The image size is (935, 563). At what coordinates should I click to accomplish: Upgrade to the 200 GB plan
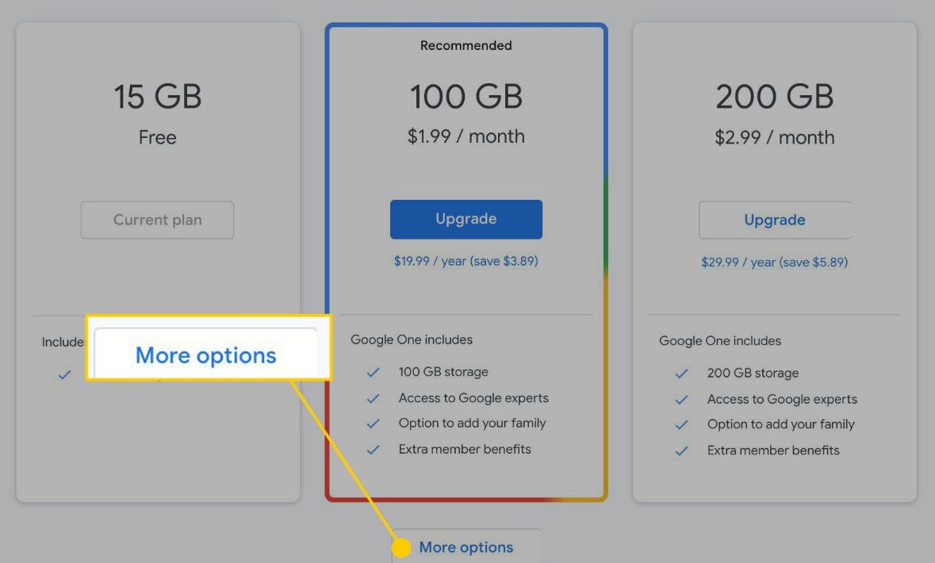click(x=774, y=220)
